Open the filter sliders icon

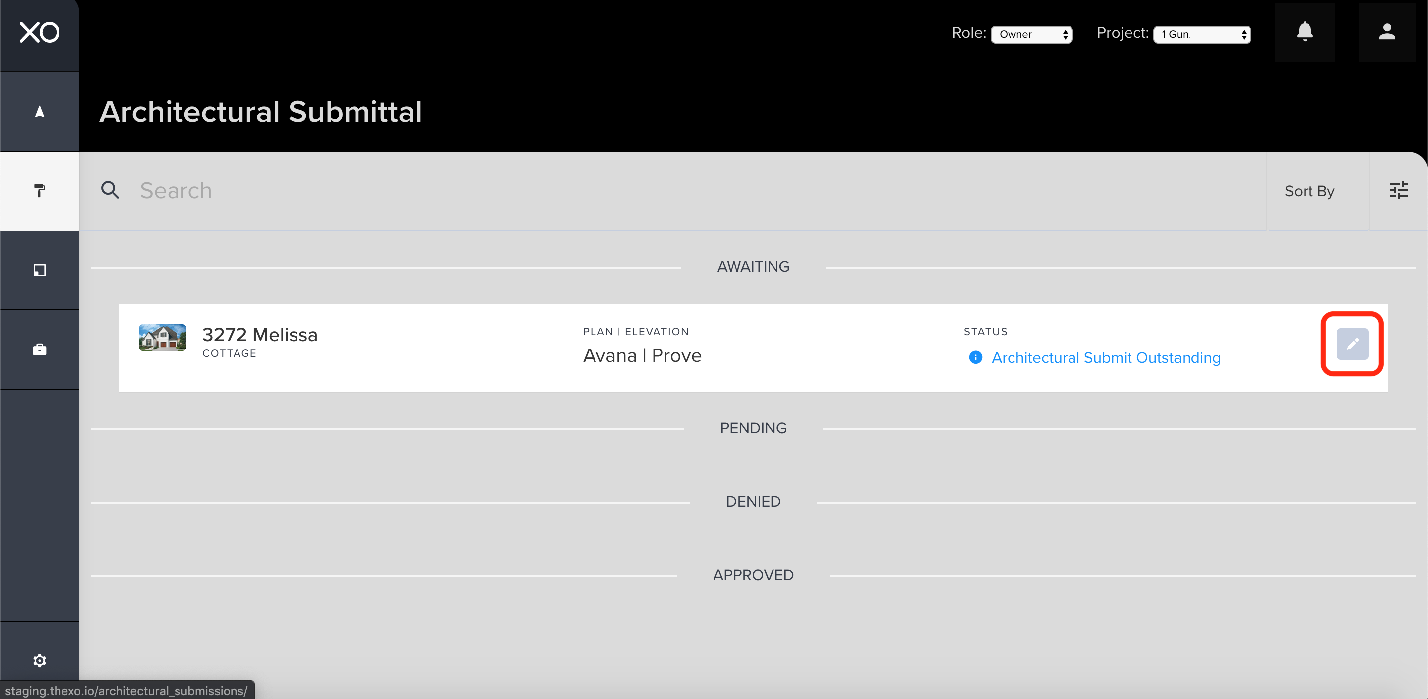1399,190
